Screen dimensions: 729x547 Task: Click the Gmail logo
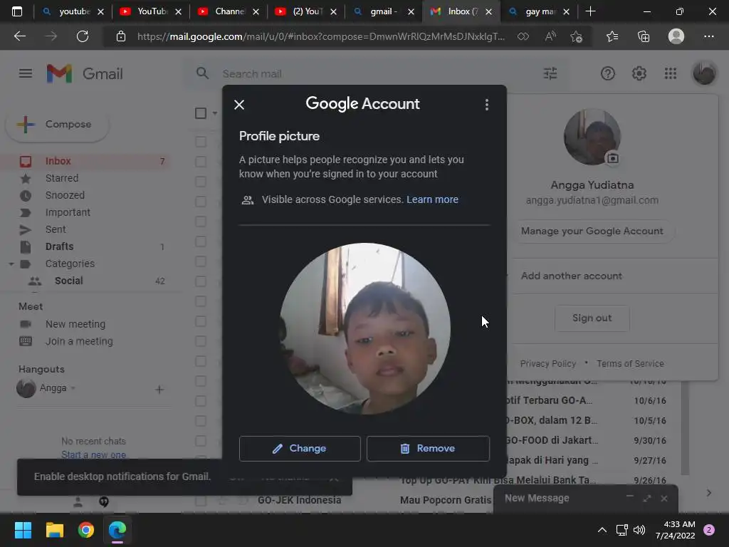click(x=85, y=73)
